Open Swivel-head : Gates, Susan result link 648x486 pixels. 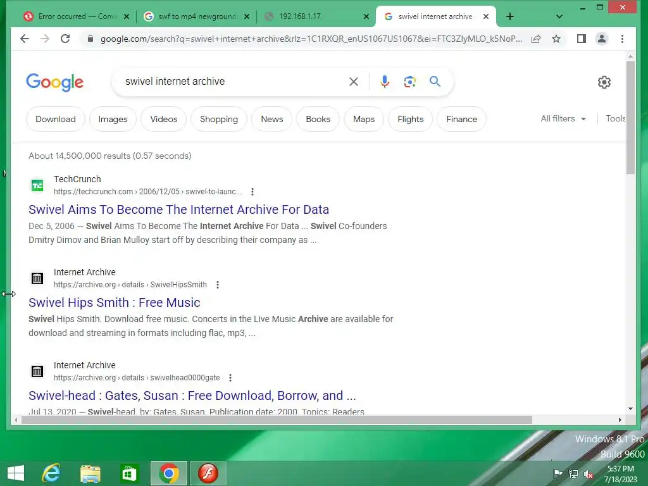click(x=192, y=396)
